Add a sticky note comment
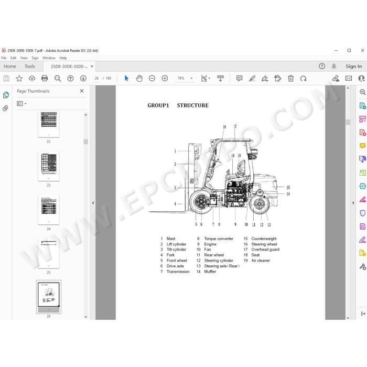367x367 pixels. tap(239, 79)
